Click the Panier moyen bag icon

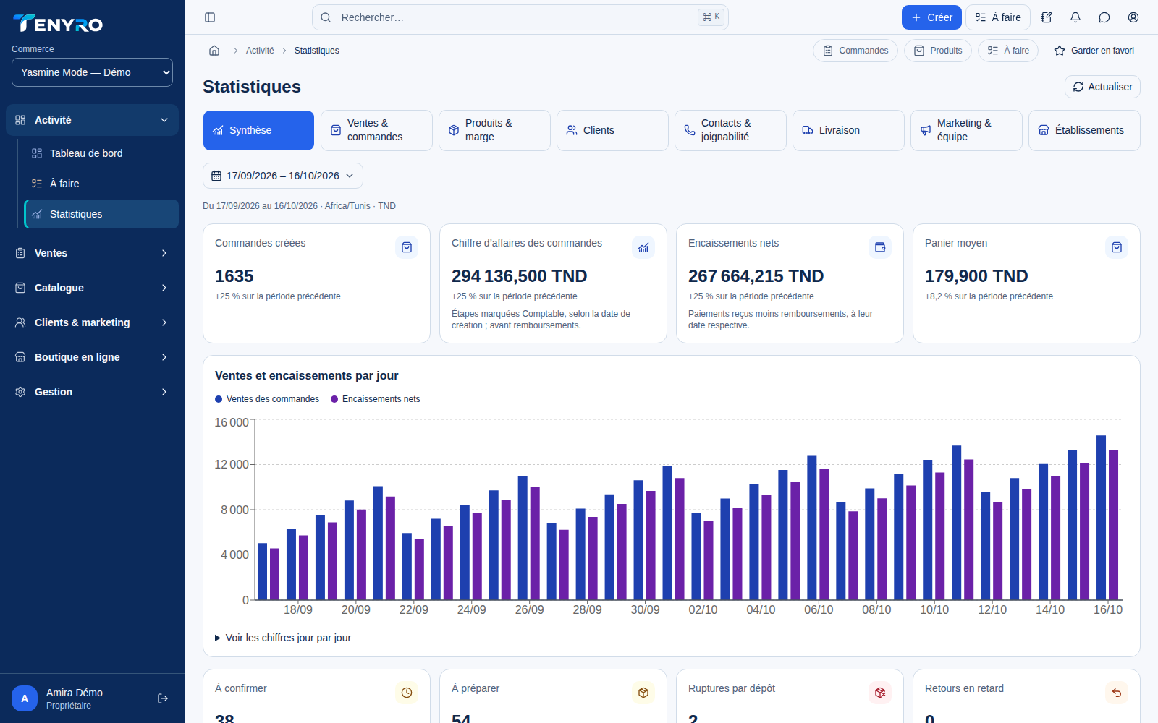click(1117, 247)
